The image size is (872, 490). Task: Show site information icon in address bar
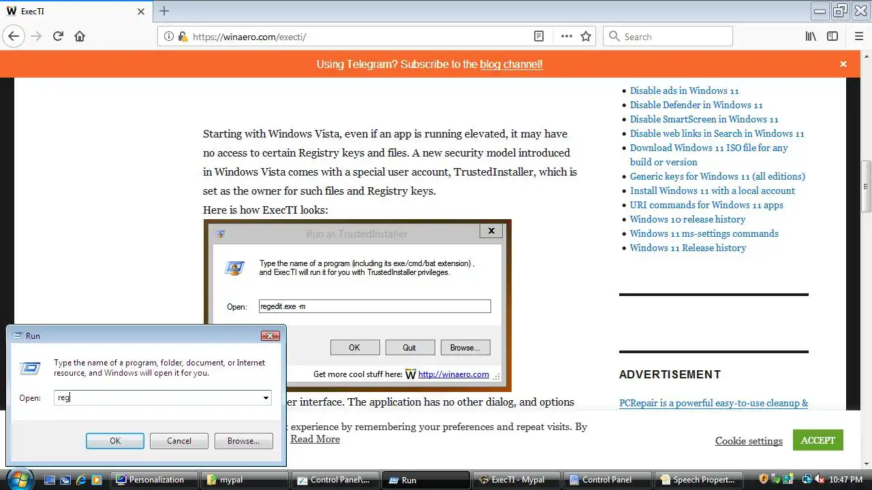pos(169,37)
